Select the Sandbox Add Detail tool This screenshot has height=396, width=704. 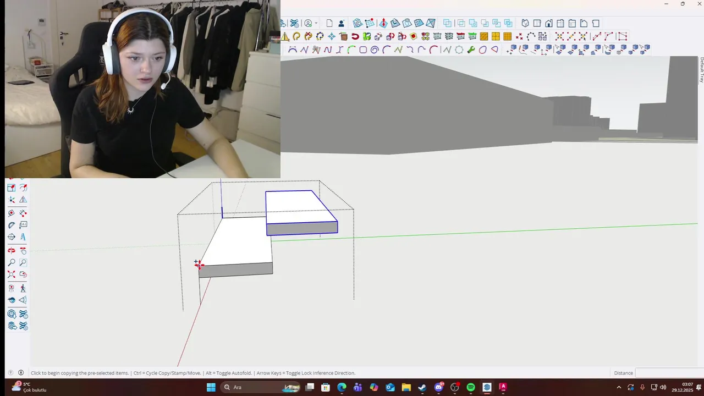(x=419, y=23)
